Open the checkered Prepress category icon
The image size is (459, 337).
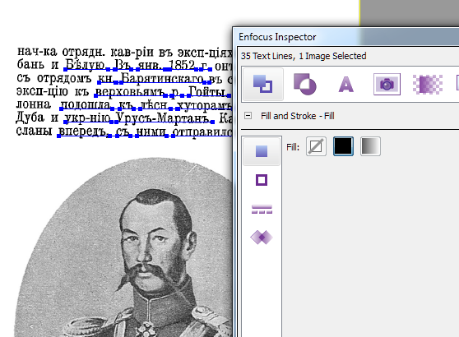[428, 84]
